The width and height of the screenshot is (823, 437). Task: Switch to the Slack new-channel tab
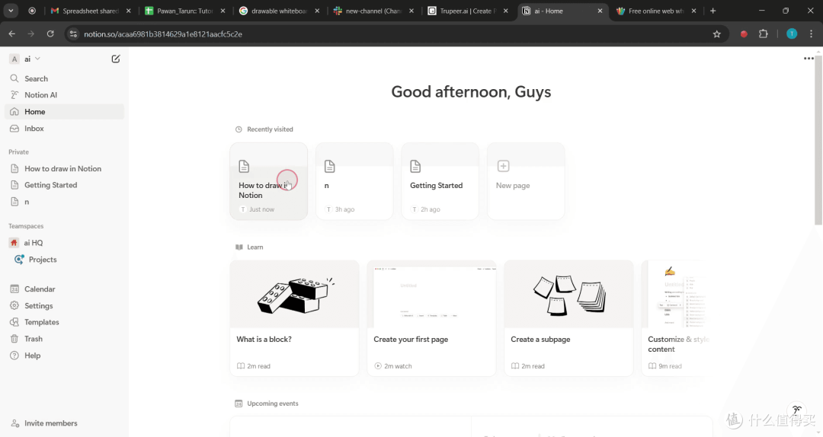(373, 11)
